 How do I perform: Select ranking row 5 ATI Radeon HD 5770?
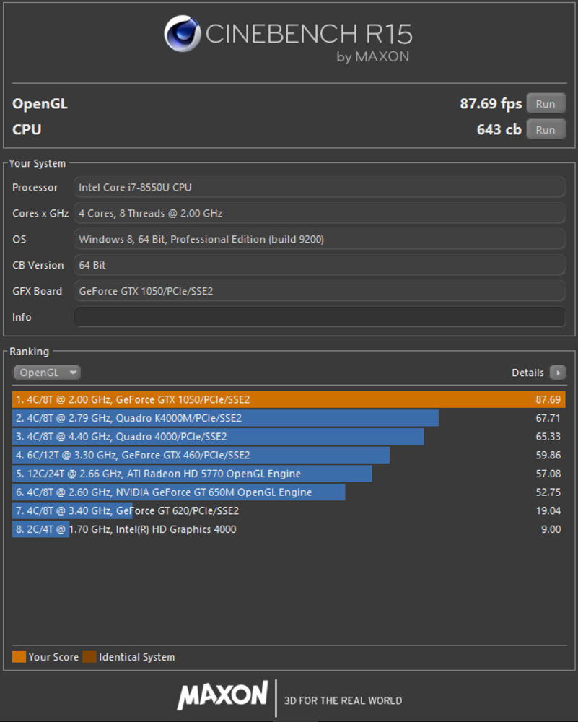click(x=289, y=474)
